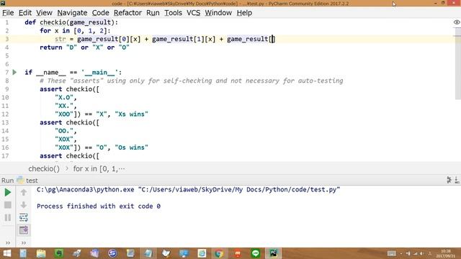The width and height of the screenshot is (461, 259).
Task: Expand hidden Run toolbar actions under Pause
Action: 8,243
